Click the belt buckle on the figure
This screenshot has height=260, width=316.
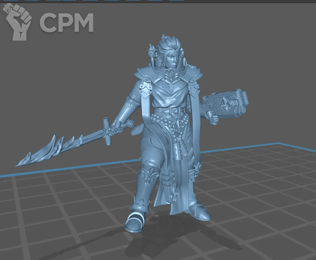174,110
